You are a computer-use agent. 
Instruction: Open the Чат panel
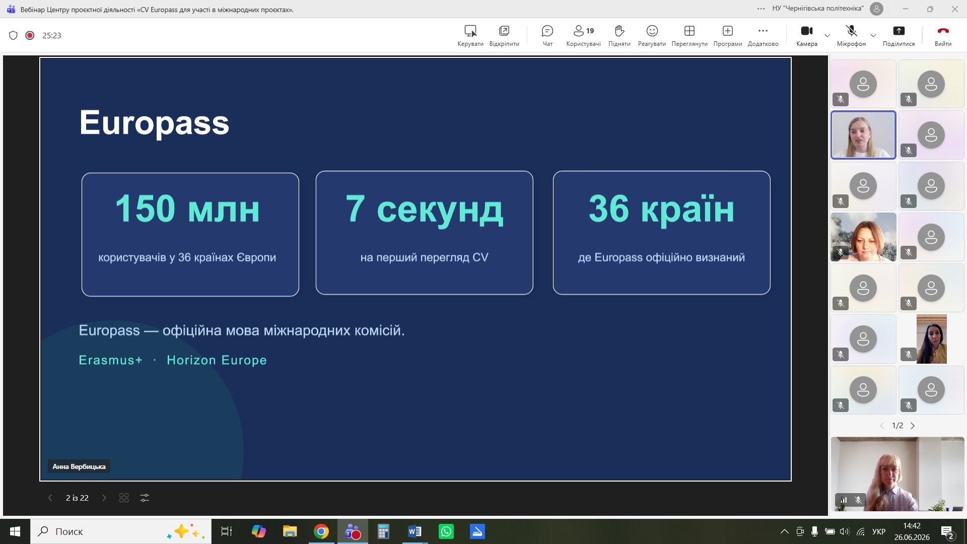click(547, 36)
